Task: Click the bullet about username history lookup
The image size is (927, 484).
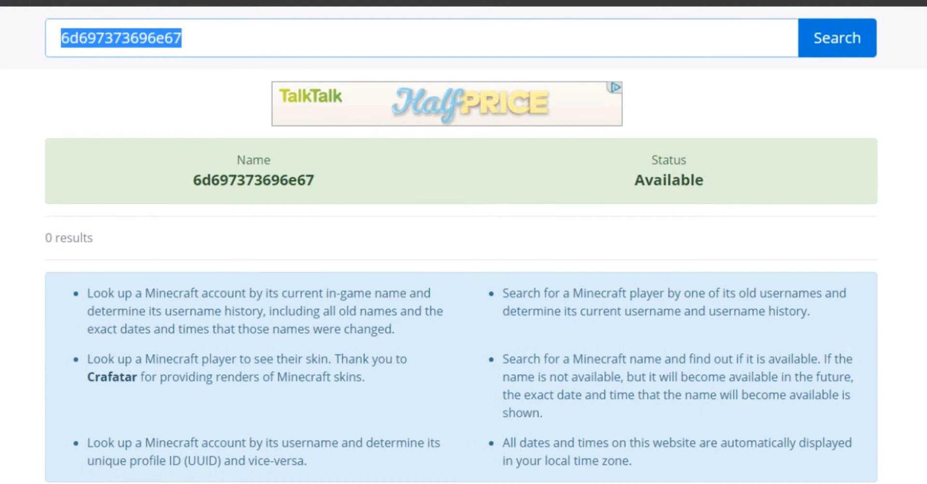Action: [265, 311]
